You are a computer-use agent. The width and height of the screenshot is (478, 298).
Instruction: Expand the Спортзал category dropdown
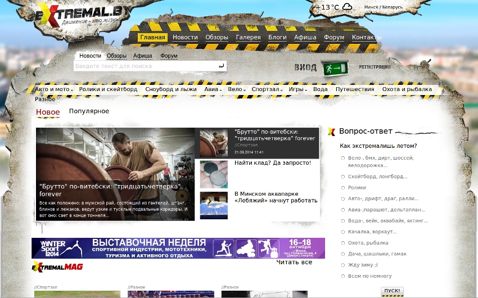pos(268,89)
